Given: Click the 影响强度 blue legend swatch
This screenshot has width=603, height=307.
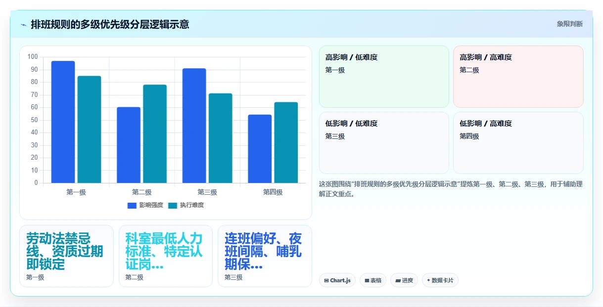Looking at the screenshot, I should point(132,205).
